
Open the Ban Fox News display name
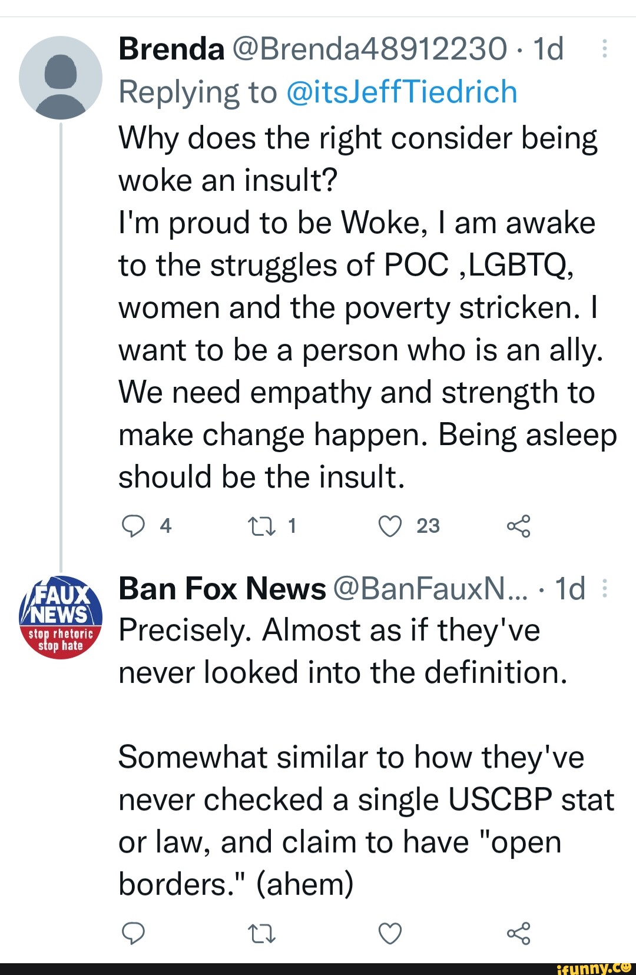pyautogui.click(x=222, y=588)
